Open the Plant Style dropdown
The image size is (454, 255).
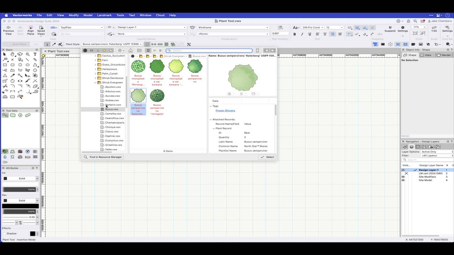point(112,44)
